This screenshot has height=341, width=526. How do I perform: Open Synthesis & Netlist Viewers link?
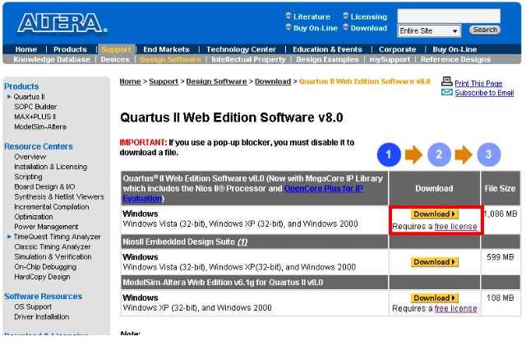click(x=59, y=197)
